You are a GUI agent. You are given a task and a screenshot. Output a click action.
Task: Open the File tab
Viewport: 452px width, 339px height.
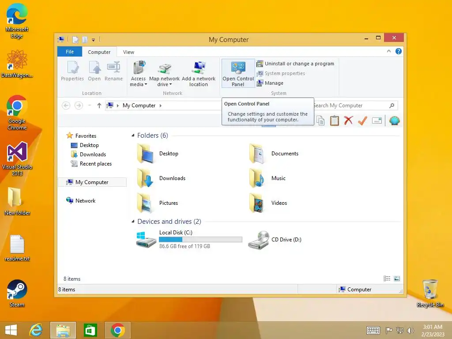click(x=70, y=52)
